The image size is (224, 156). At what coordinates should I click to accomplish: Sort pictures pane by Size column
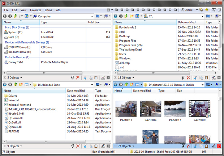[x=185, y=90]
